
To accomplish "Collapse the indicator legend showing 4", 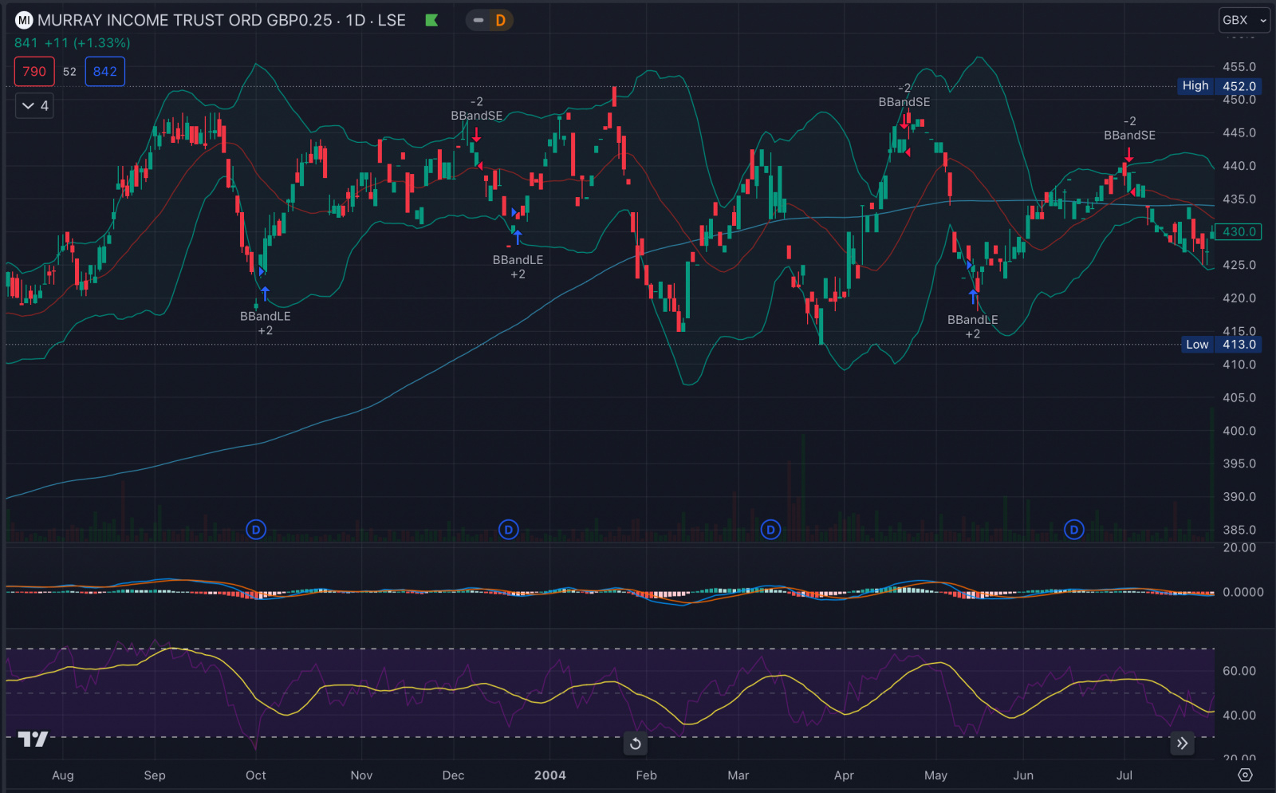I will [x=34, y=105].
